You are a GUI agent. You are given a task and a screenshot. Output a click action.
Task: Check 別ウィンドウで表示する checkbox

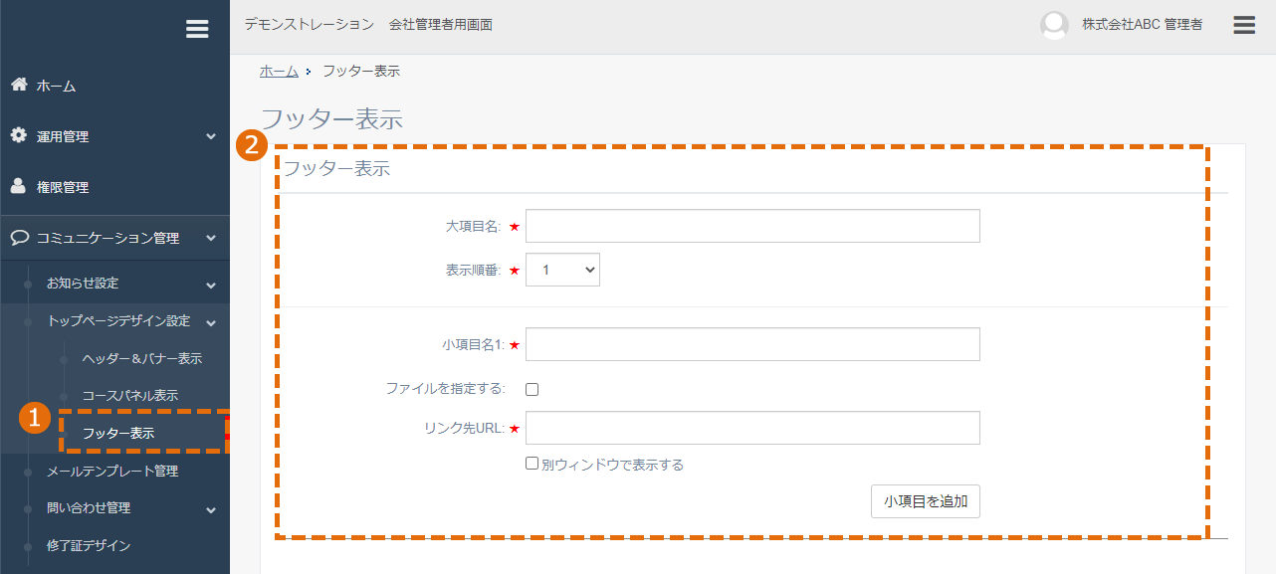532,464
